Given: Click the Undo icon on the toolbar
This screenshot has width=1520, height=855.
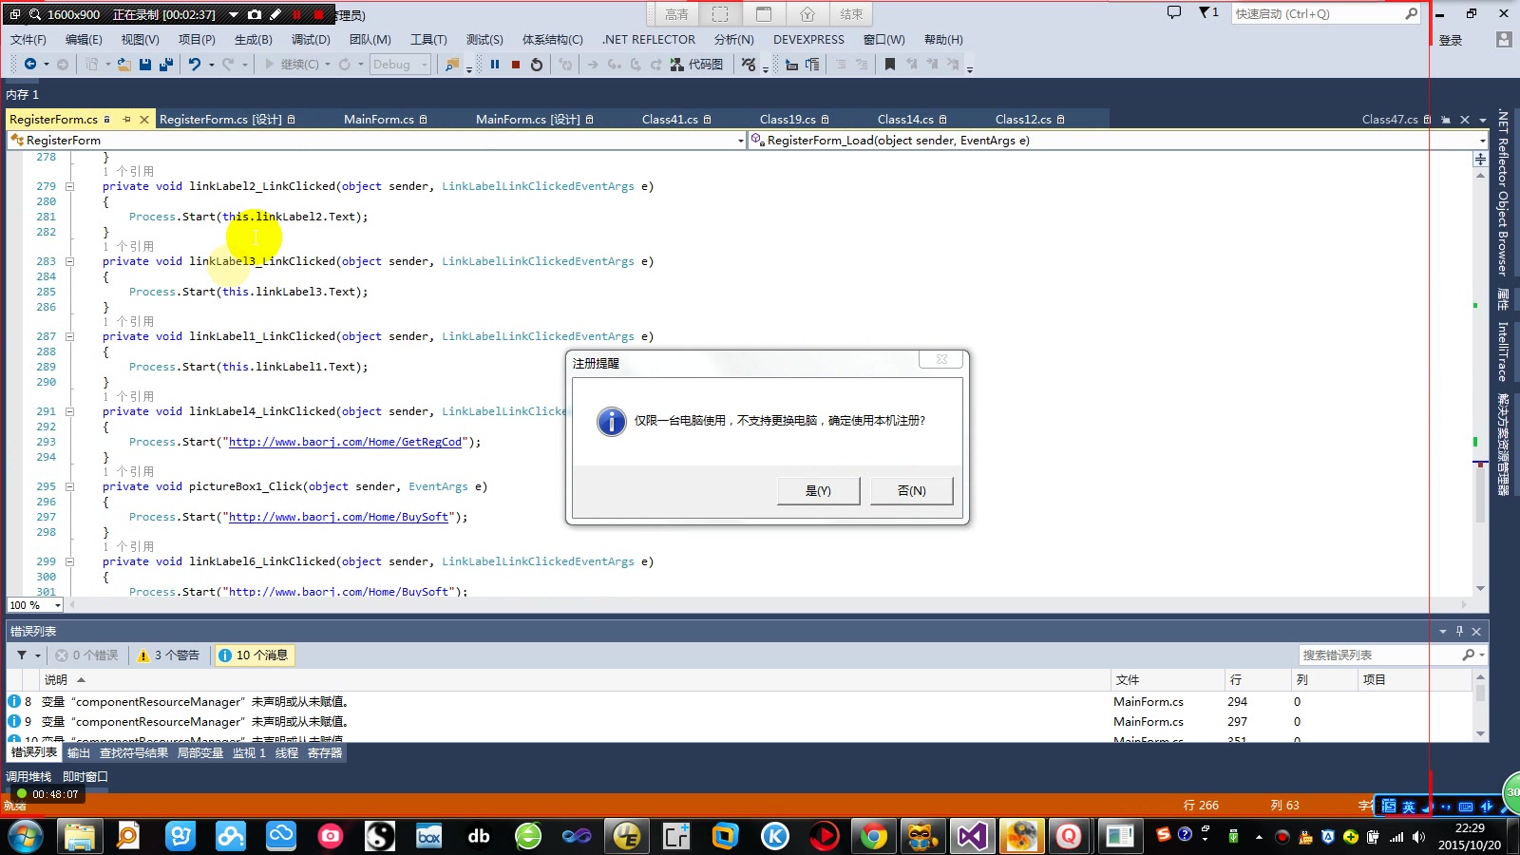Looking at the screenshot, I should click(x=197, y=64).
